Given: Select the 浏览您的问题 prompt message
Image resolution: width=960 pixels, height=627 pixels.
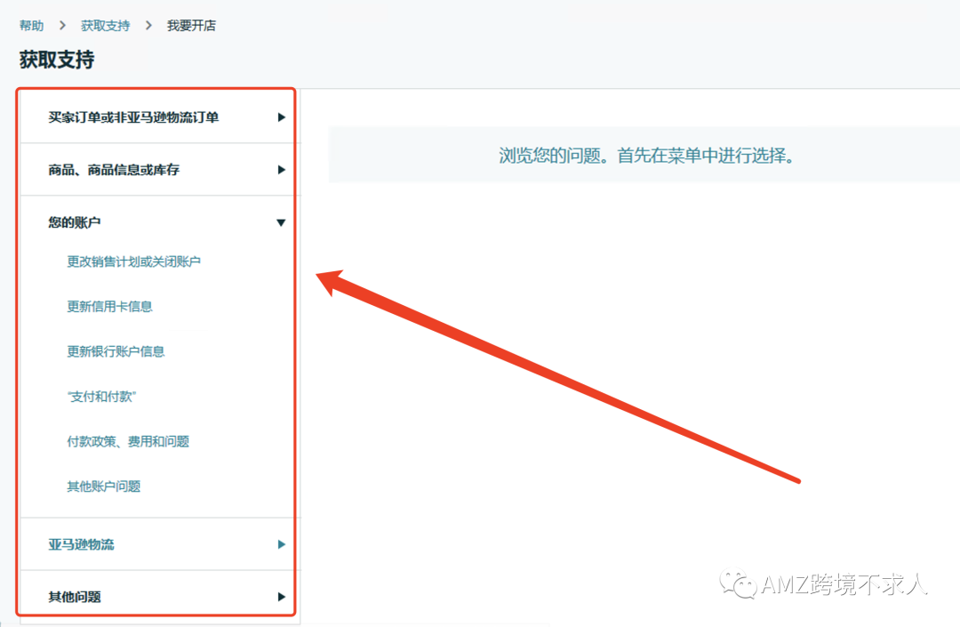Looking at the screenshot, I should pos(646,156).
